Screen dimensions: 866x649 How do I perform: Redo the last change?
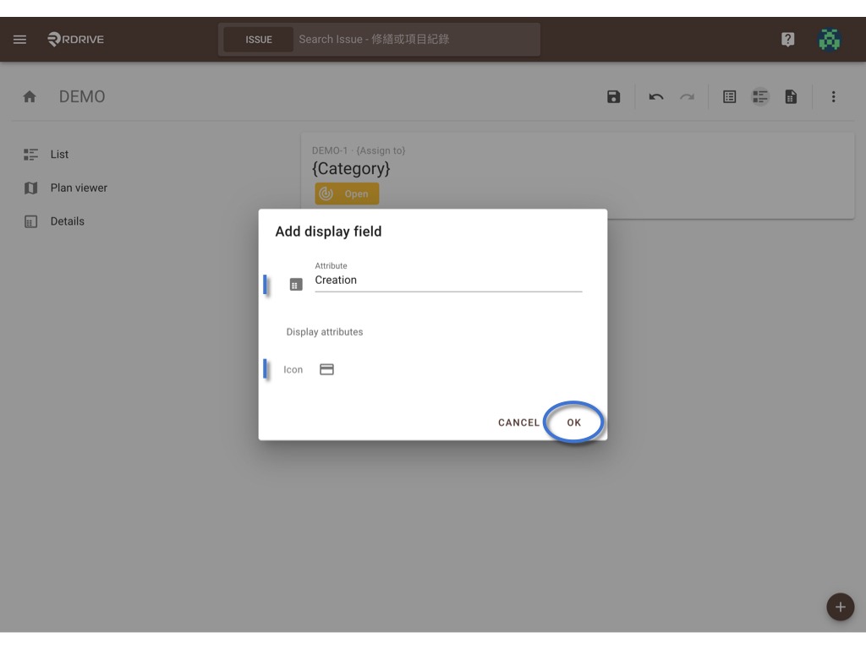(687, 97)
